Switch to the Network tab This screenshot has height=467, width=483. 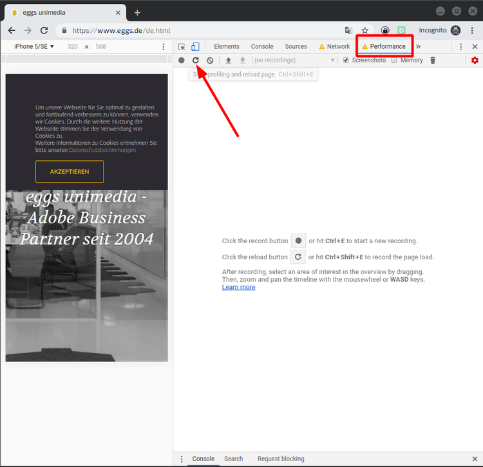tap(334, 46)
